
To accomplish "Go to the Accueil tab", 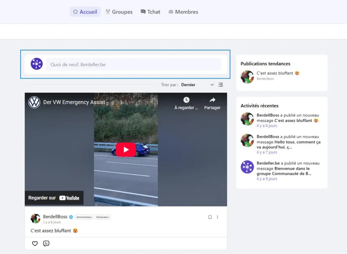I will pyautogui.click(x=85, y=12).
